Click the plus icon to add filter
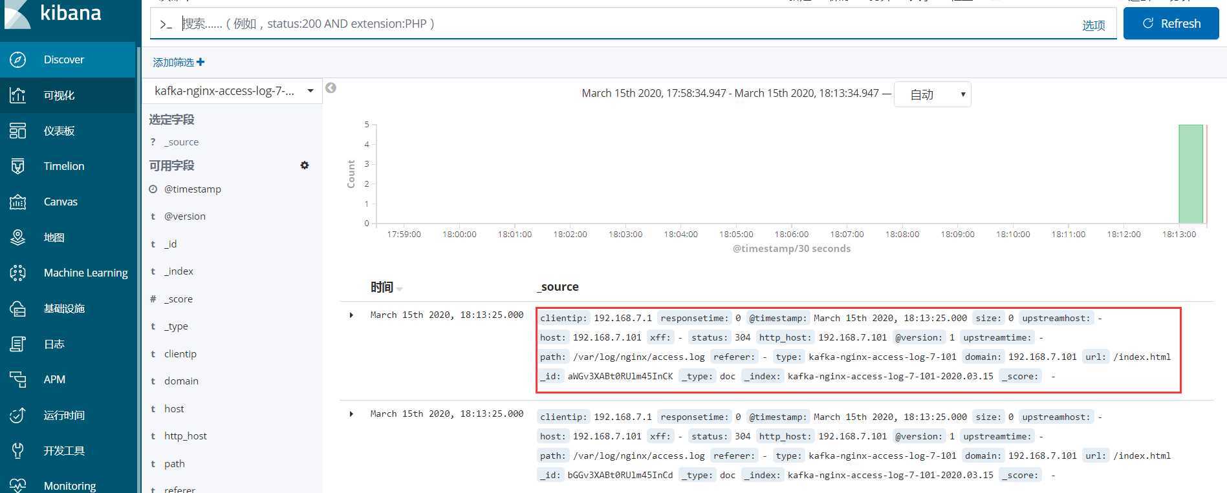This screenshot has height=493, width=1227. tap(201, 62)
